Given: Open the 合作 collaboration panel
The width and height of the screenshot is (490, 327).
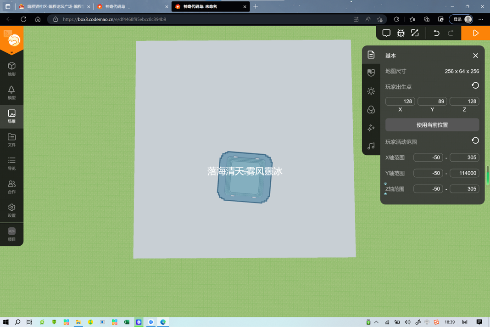Looking at the screenshot, I should tap(11, 187).
